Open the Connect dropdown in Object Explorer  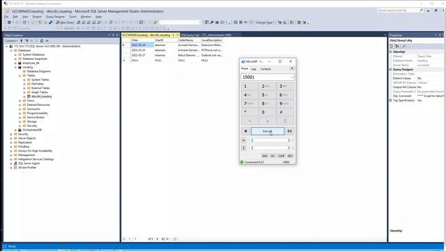pyautogui.click(x=11, y=40)
